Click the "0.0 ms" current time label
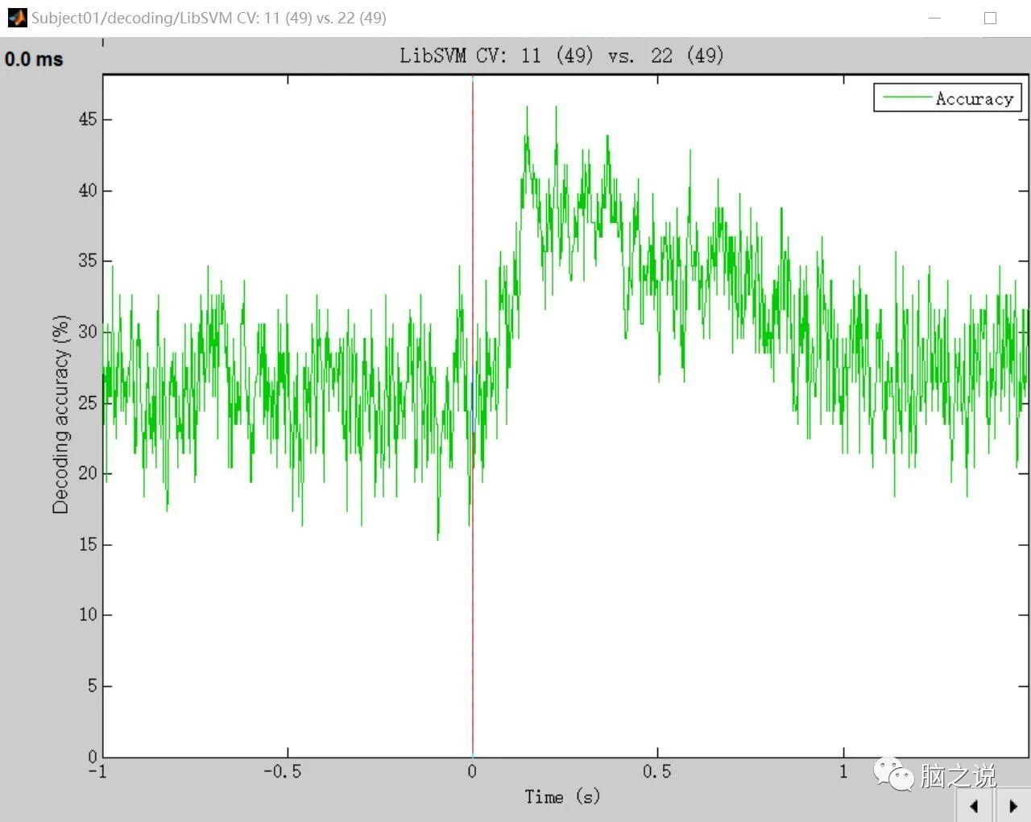This screenshot has height=822, width=1031. [x=34, y=59]
